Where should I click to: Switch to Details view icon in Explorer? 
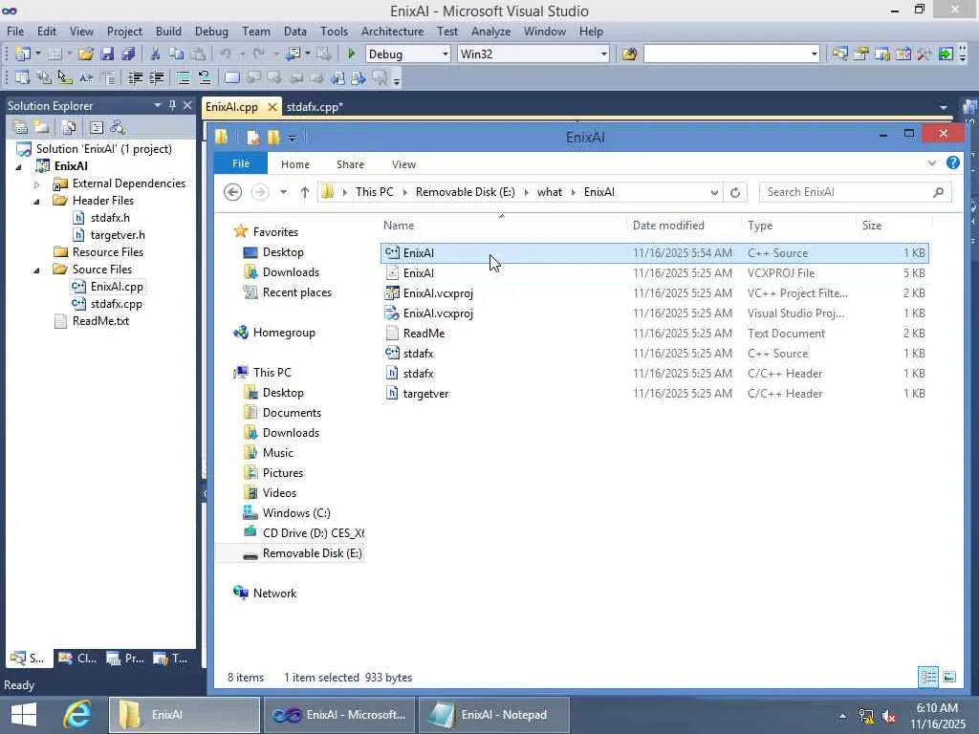coord(928,677)
